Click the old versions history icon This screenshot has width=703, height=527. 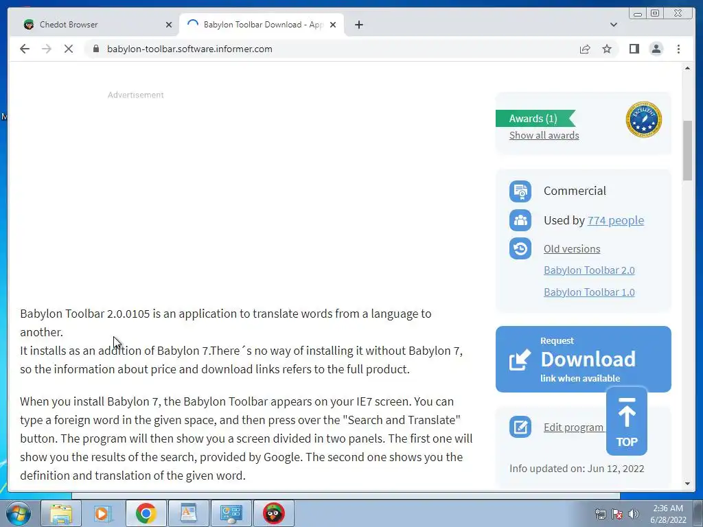click(x=520, y=248)
